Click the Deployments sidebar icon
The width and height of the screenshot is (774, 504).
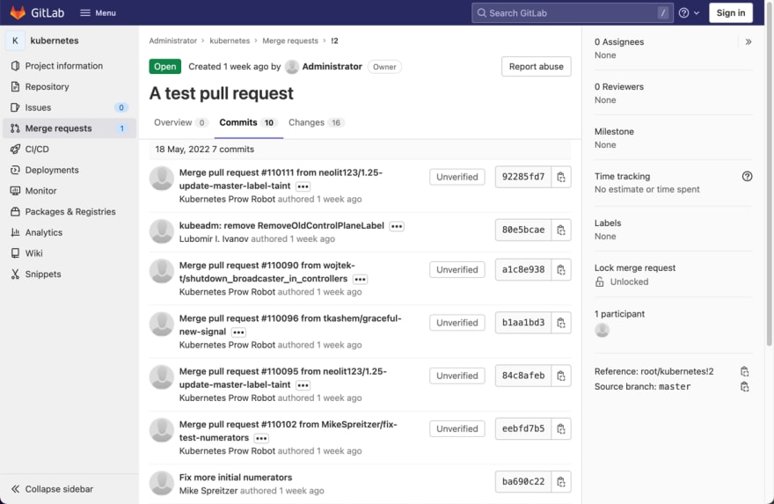point(15,170)
